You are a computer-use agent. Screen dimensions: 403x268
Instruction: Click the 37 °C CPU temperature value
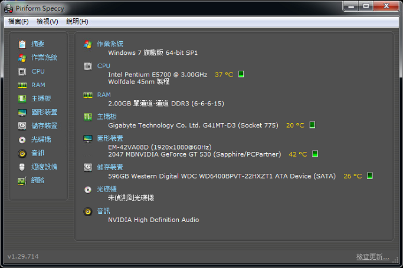click(x=224, y=75)
